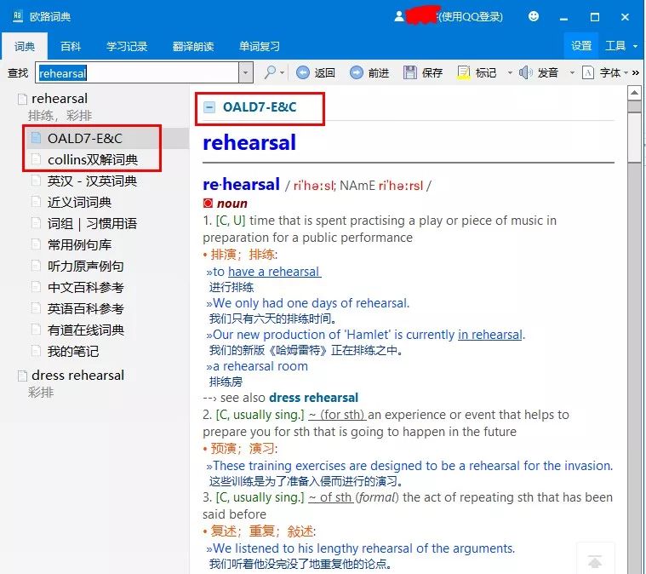Open the 设置 settings menu

point(581,46)
